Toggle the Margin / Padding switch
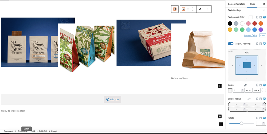 [231, 44]
